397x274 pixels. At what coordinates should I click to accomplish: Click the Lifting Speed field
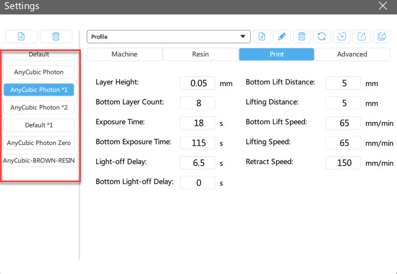coord(343,143)
